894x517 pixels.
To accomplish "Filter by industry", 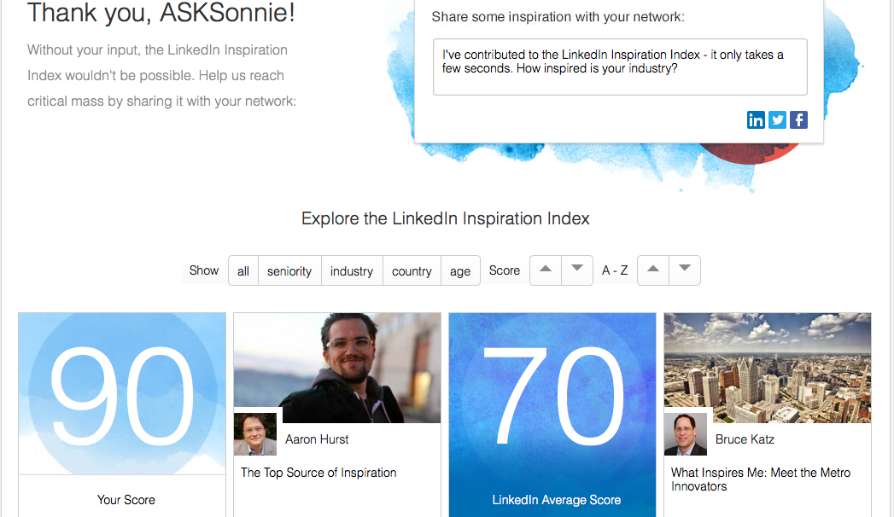I will pyautogui.click(x=352, y=271).
